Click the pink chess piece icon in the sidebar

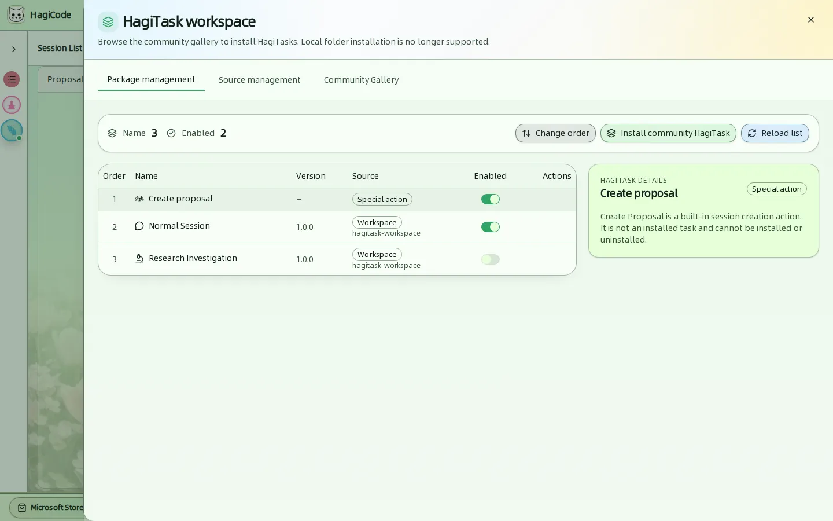tap(12, 105)
